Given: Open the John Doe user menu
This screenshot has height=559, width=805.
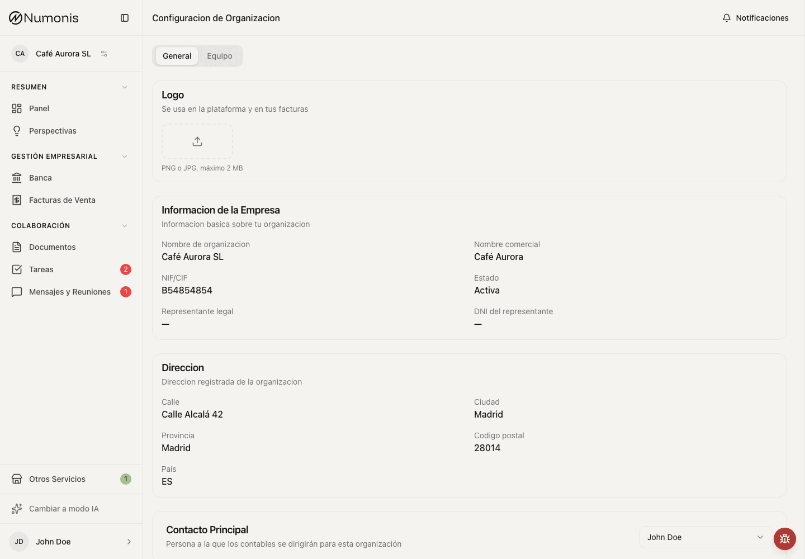Looking at the screenshot, I should 72,542.
